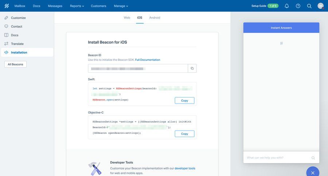The height and width of the screenshot is (176, 328).
Task: Close the Beacon preview with X button
Action: point(313,172)
